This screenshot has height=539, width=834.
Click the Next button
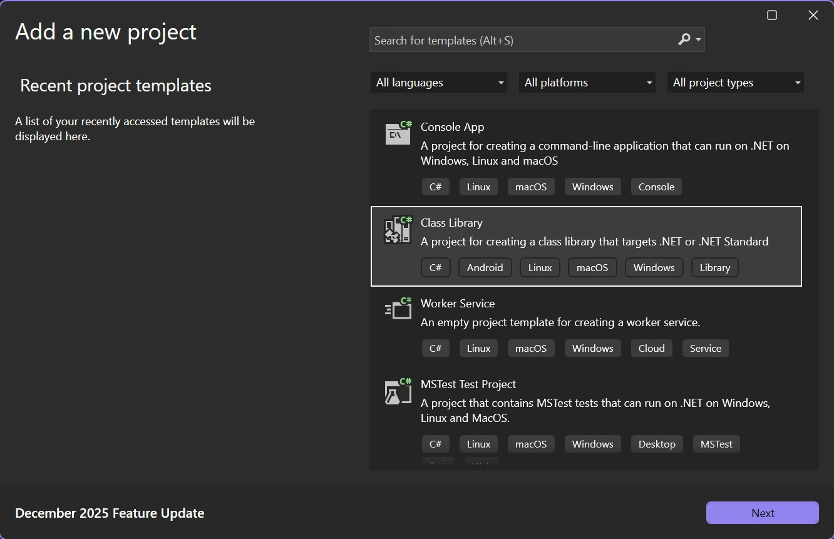(x=763, y=513)
